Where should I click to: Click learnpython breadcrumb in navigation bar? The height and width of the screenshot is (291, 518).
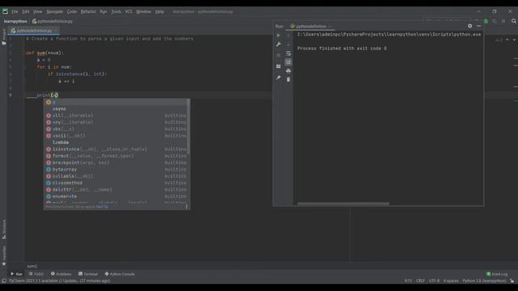pos(15,21)
